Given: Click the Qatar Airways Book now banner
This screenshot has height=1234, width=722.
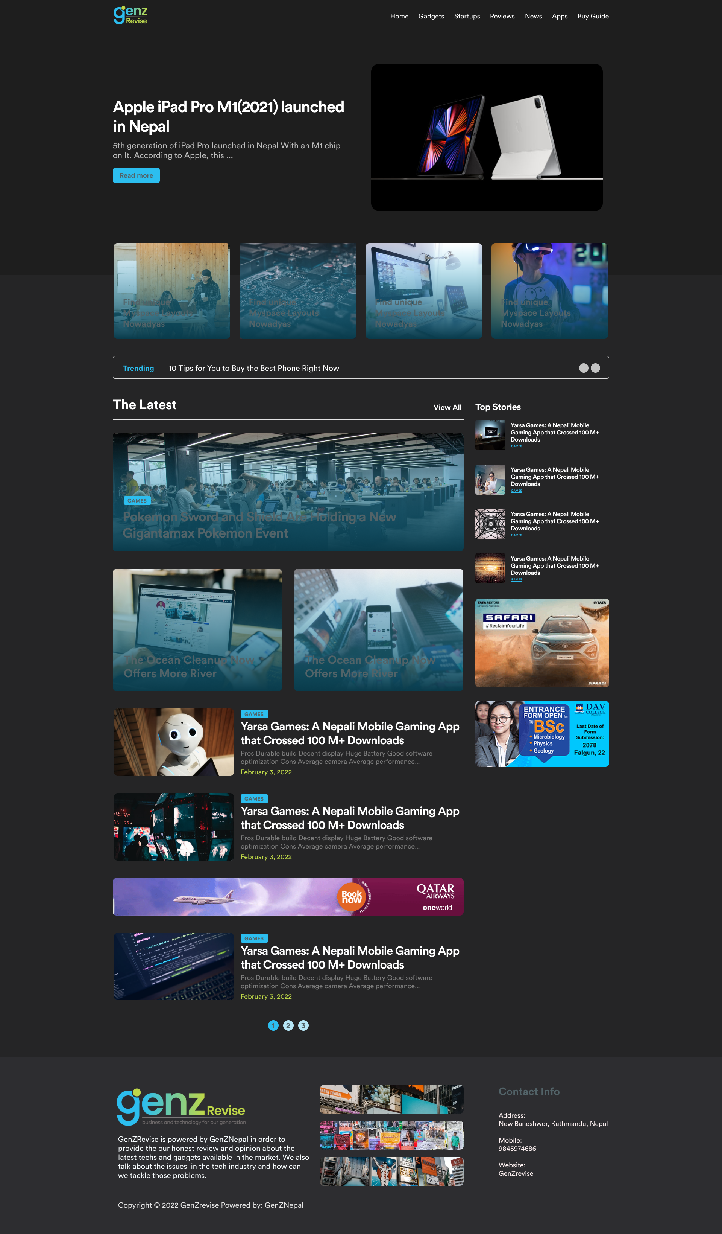Looking at the screenshot, I should [x=288, y=897].
